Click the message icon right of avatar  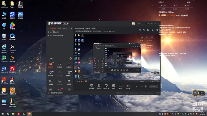(139, 24)
